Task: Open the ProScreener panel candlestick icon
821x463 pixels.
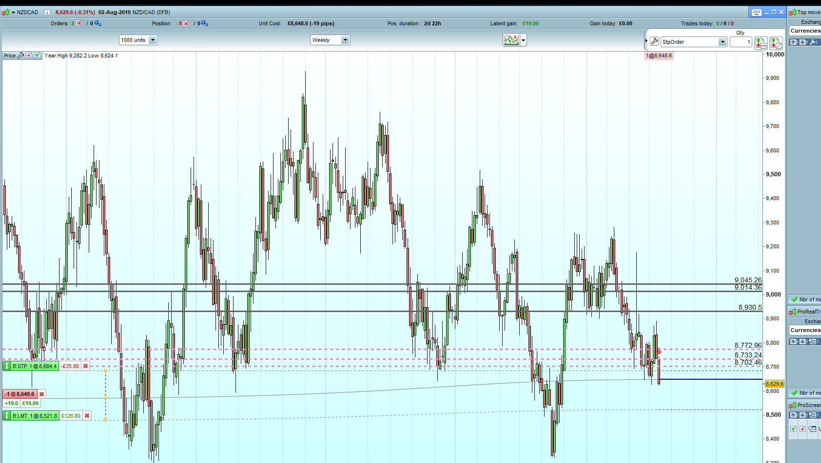Action: (793, 405)
